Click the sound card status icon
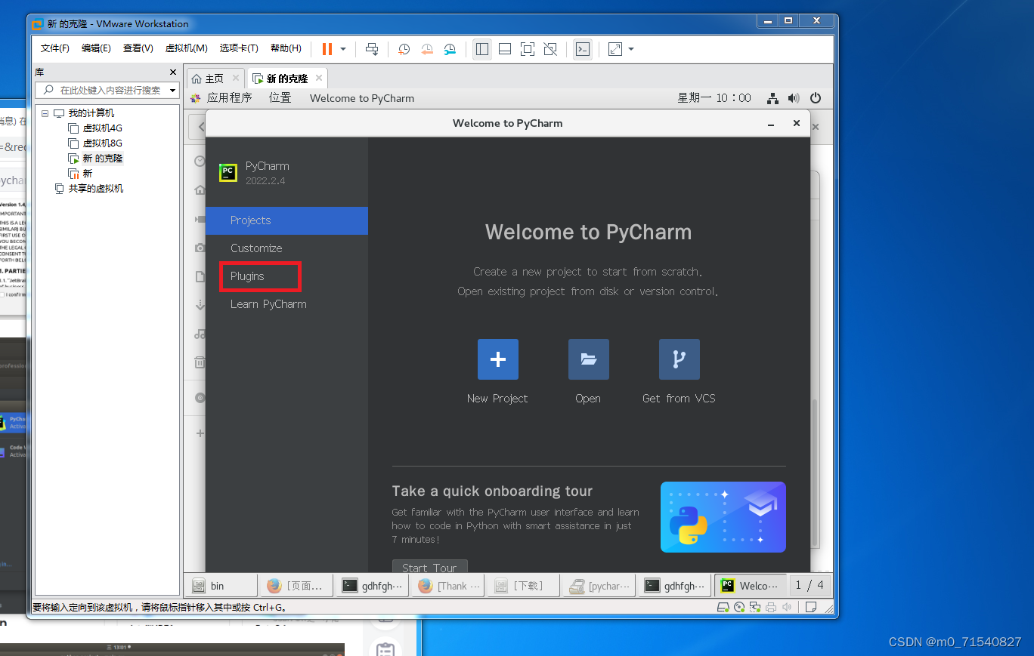 point(787,607)
